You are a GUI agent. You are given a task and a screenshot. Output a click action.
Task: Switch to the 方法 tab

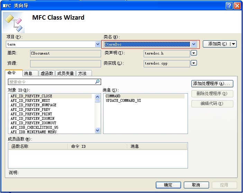(x=84, y=73)
